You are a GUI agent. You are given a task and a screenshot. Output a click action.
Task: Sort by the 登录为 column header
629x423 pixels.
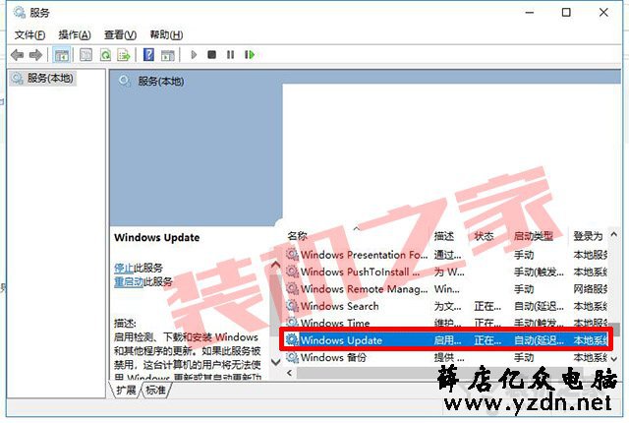point(588,236)
